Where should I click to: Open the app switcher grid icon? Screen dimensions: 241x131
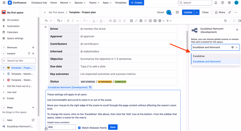pyautogui.click(x=4, y=3)
